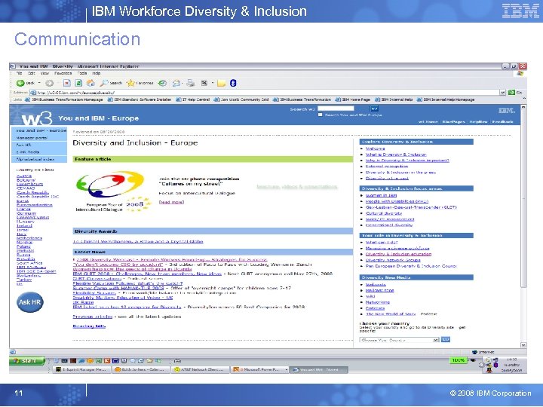Open IBM Business Transformation Homepage link icon
Image resolution: width=543 pixels, height=407 pixels.
[x=29, y=99]
